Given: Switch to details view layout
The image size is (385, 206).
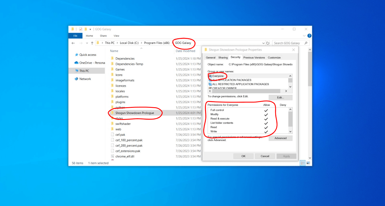Looking at the screenshot, I should 303,163.
